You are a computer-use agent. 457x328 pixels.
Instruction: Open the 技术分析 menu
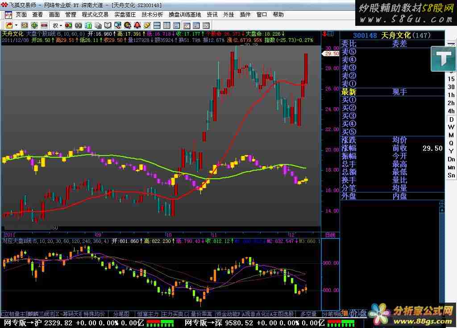point(152,15)
